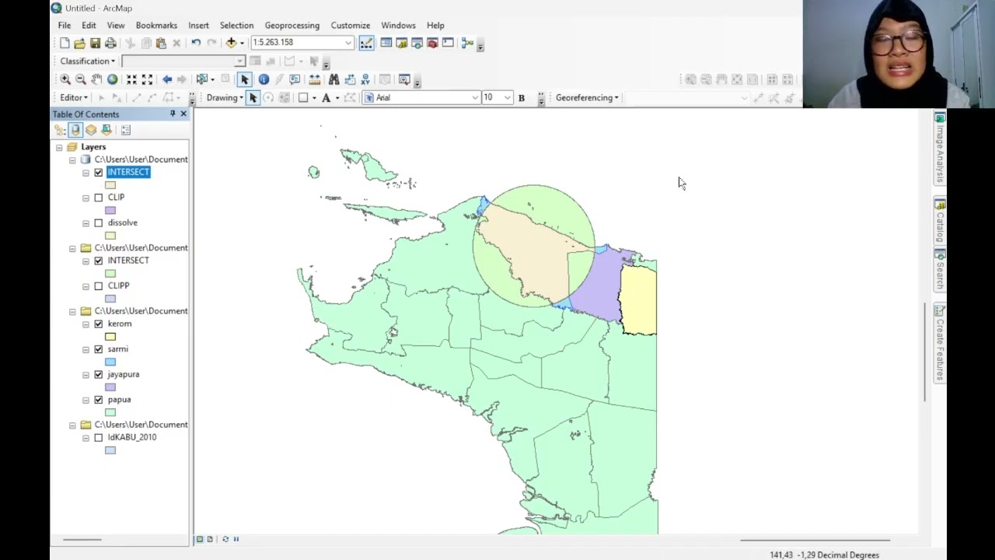Click the Add Data button
The image size is (995, 560).
pos(231,43)
